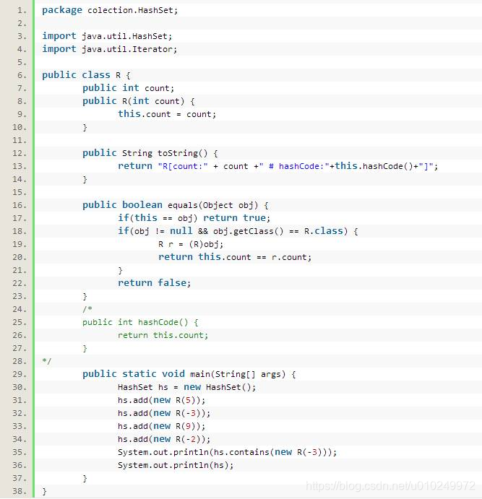The width and height of the screenshot is (482, 499).
Task: Click the this.count = count assignment
Action: [167, 114]
